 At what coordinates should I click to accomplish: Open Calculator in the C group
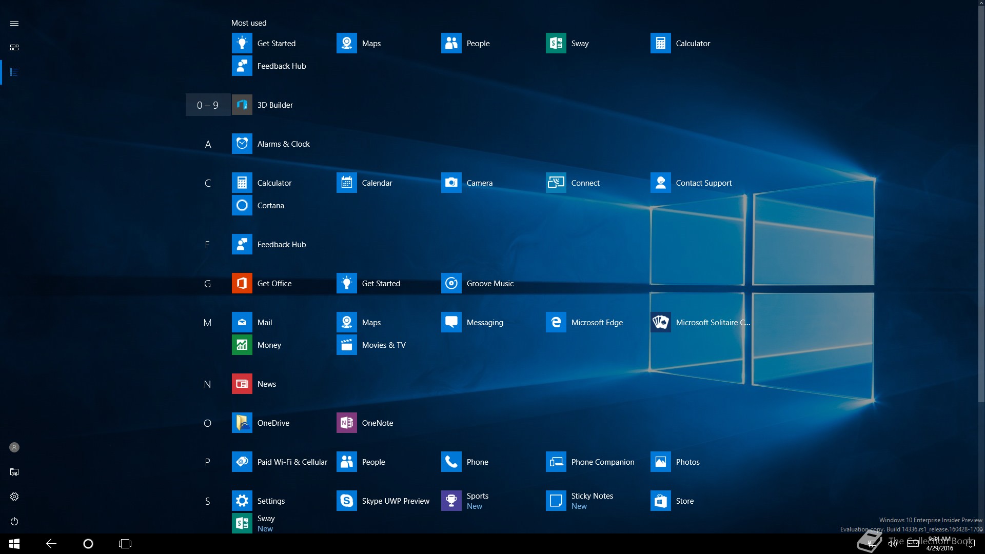[x=242, y=183]
